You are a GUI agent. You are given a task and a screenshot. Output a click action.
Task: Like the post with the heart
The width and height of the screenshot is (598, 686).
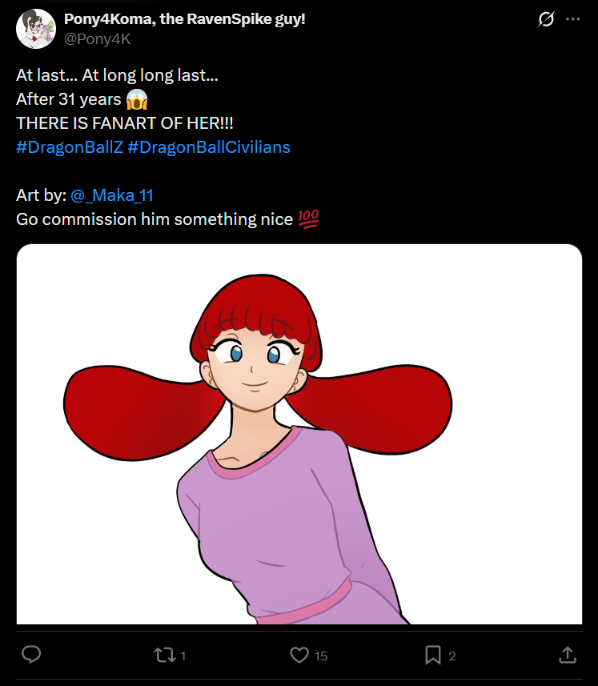tap(299, 655)
